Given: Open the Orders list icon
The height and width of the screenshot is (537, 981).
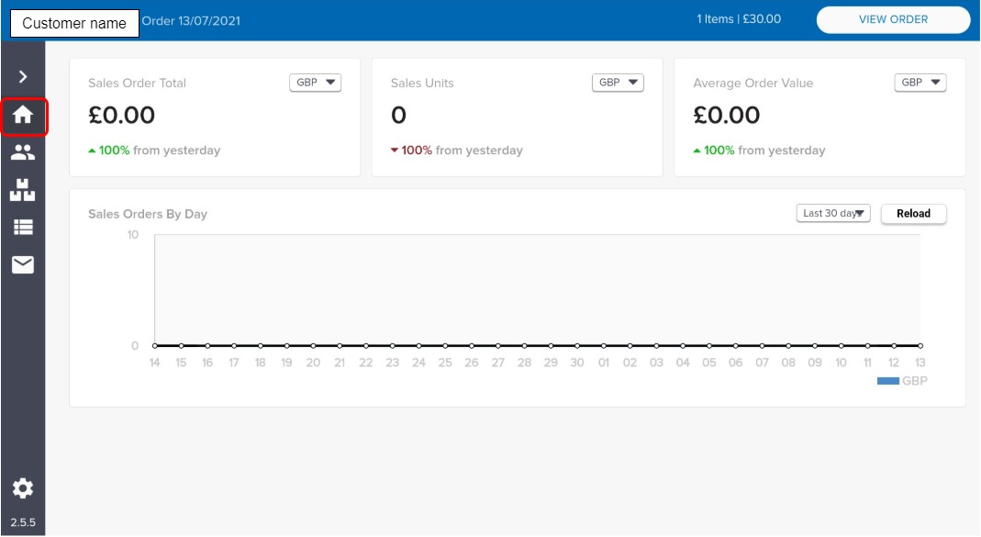Looking at the screenshot, I should [x=23, y=228].
